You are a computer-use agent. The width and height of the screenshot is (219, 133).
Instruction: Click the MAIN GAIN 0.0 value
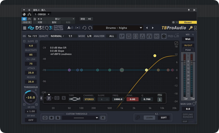[188, 109]
